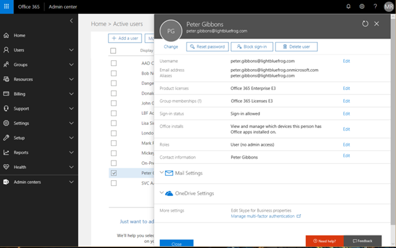
Task: Expand the OneDrive Settings section
Action: click(x=162, y=193)
